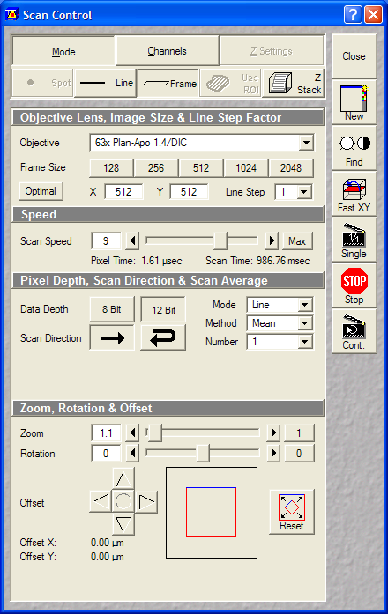Stop the current scan
This screenshot has width=388, height=614.
(x=354, y=285)
